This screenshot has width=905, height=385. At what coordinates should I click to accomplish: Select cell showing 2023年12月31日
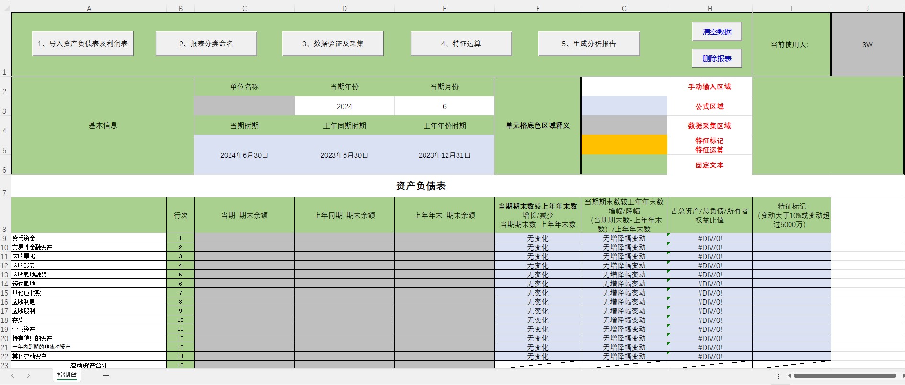coord(445,155)
